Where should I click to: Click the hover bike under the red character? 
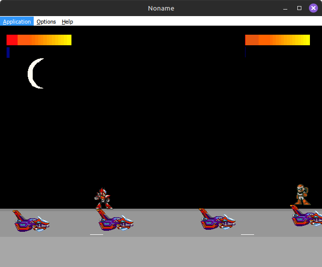point(115,220)
